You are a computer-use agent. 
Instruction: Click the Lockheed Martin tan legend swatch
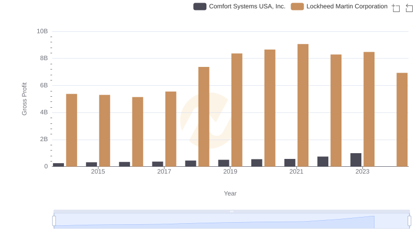click(x=297, y=6)
